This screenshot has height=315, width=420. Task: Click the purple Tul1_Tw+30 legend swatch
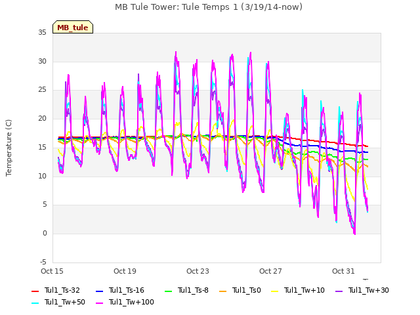(339, 291)
